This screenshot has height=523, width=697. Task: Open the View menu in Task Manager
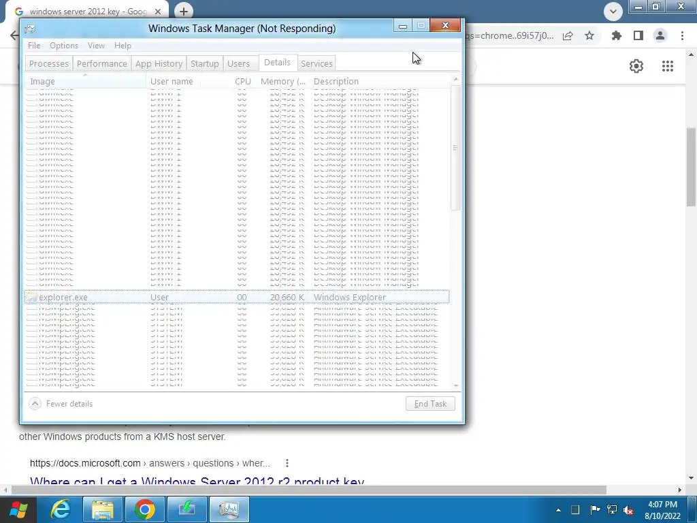[96, 46]
